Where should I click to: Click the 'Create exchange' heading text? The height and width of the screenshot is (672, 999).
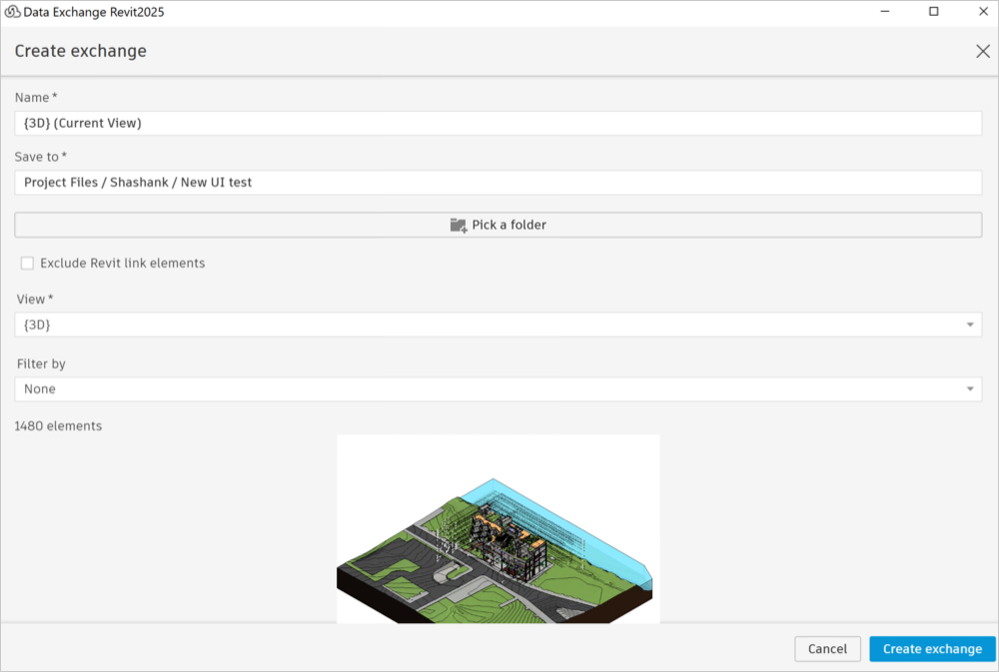point(80,51)
